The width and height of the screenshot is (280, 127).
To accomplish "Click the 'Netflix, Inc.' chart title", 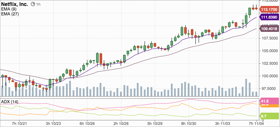I will (x=15, y=4).
